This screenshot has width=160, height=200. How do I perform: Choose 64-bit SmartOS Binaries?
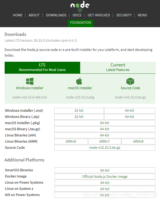click(x=105, y=170)
